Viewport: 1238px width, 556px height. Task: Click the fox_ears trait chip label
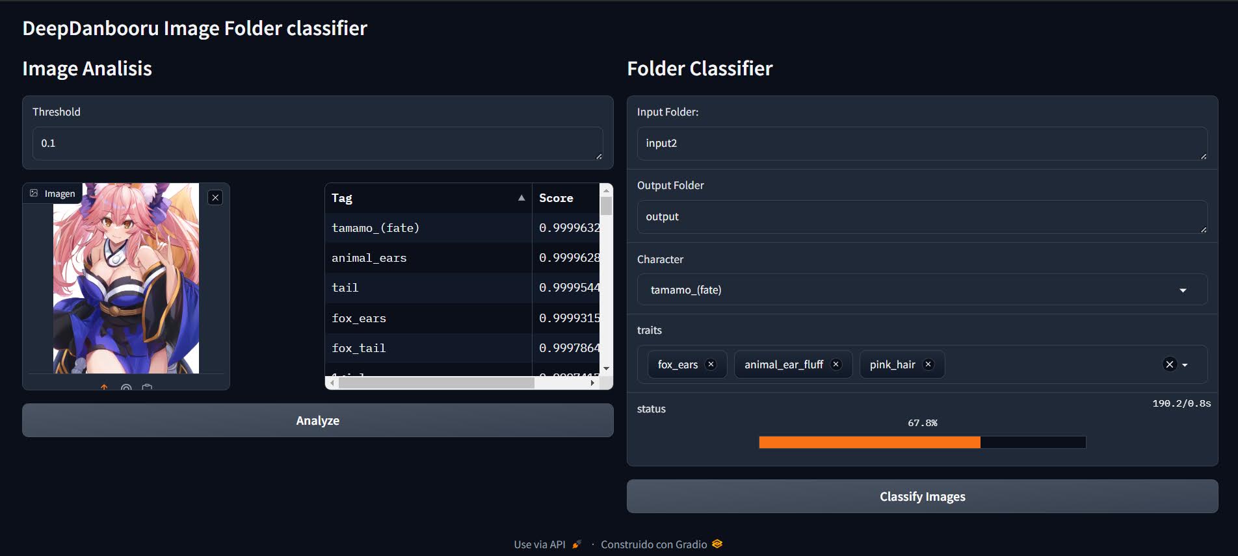[x=678, y=364]
